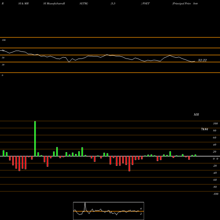The width and height of the screenshot is (220, 220).
Task: Click the RSI value label 32.22
Action: coord(202,60)
